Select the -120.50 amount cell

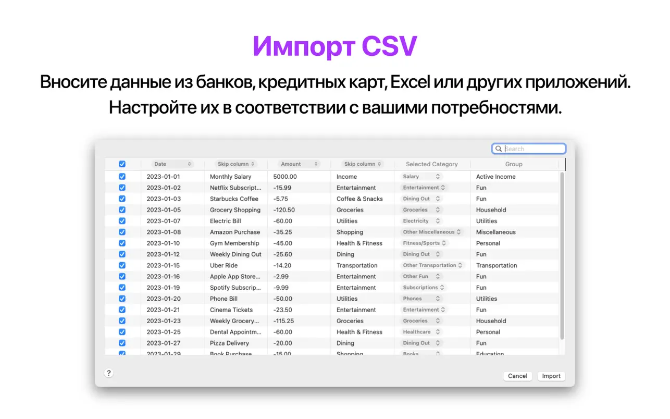click(284, 210)
